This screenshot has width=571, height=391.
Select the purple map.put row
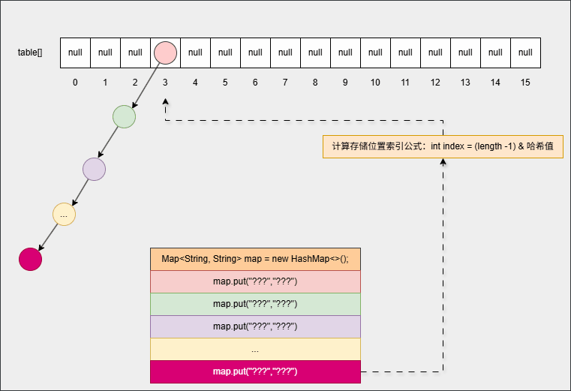255,326
